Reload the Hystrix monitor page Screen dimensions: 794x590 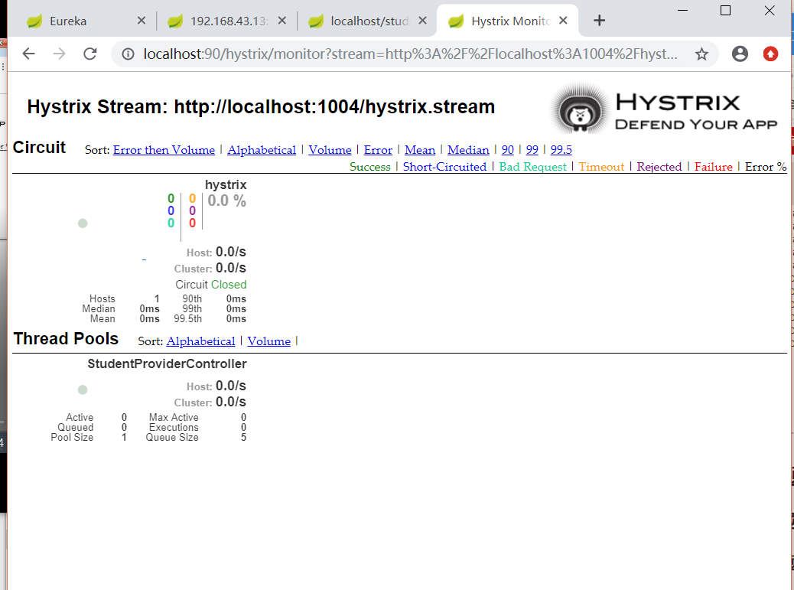tap(90, 54)
